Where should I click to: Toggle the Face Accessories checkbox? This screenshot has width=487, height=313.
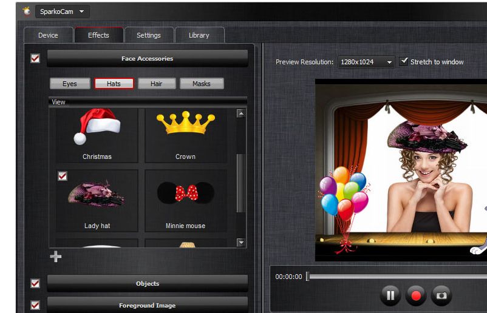[35, 58]
